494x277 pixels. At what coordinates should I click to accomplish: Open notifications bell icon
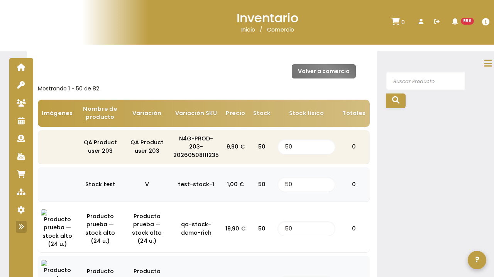click(x=455, y=21)
